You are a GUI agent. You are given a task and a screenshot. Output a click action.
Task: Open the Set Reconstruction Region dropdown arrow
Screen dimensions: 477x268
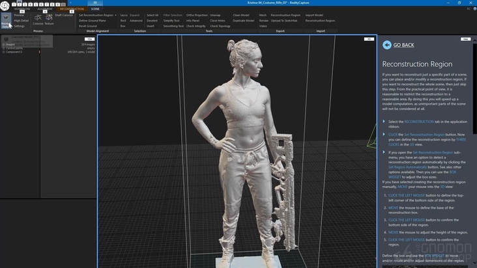[115, 15]
